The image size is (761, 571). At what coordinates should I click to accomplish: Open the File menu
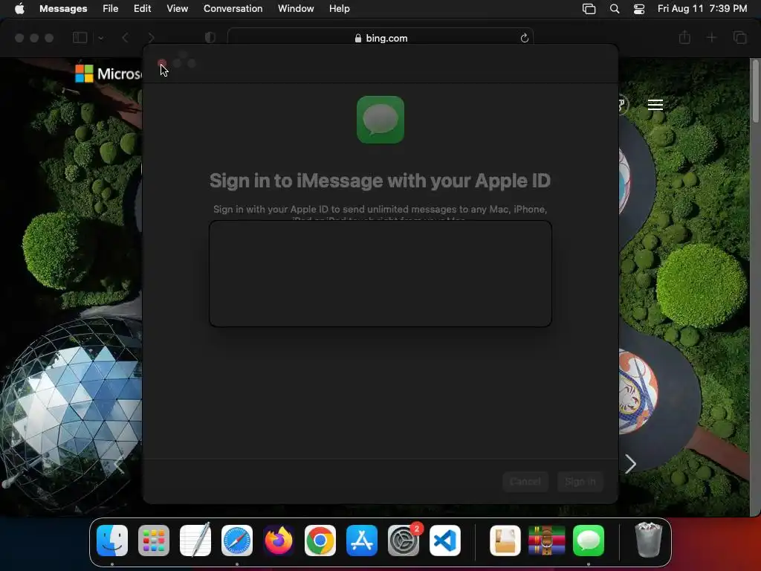[x=110, y=9]
